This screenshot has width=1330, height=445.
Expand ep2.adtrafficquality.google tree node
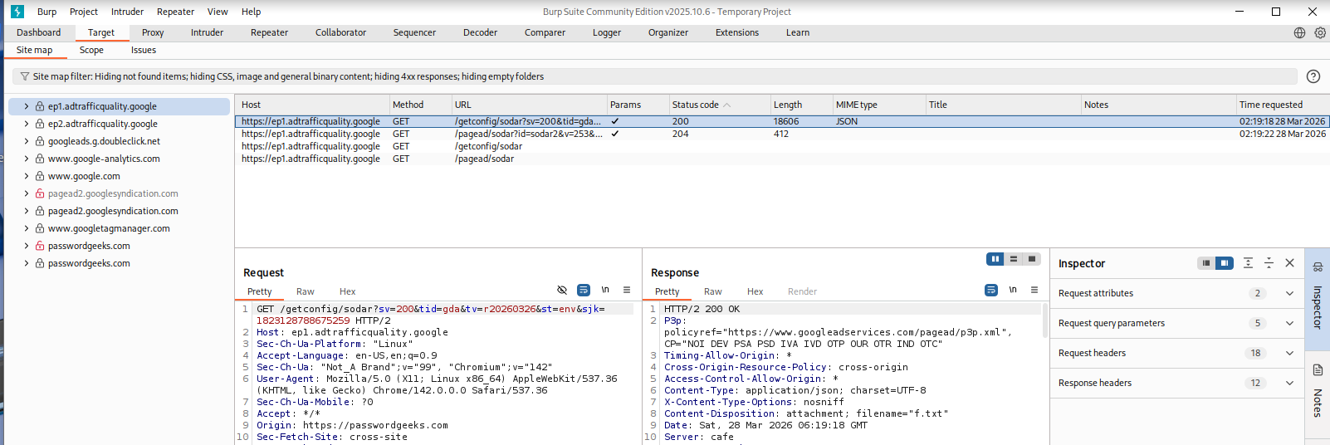click(26, 124)
